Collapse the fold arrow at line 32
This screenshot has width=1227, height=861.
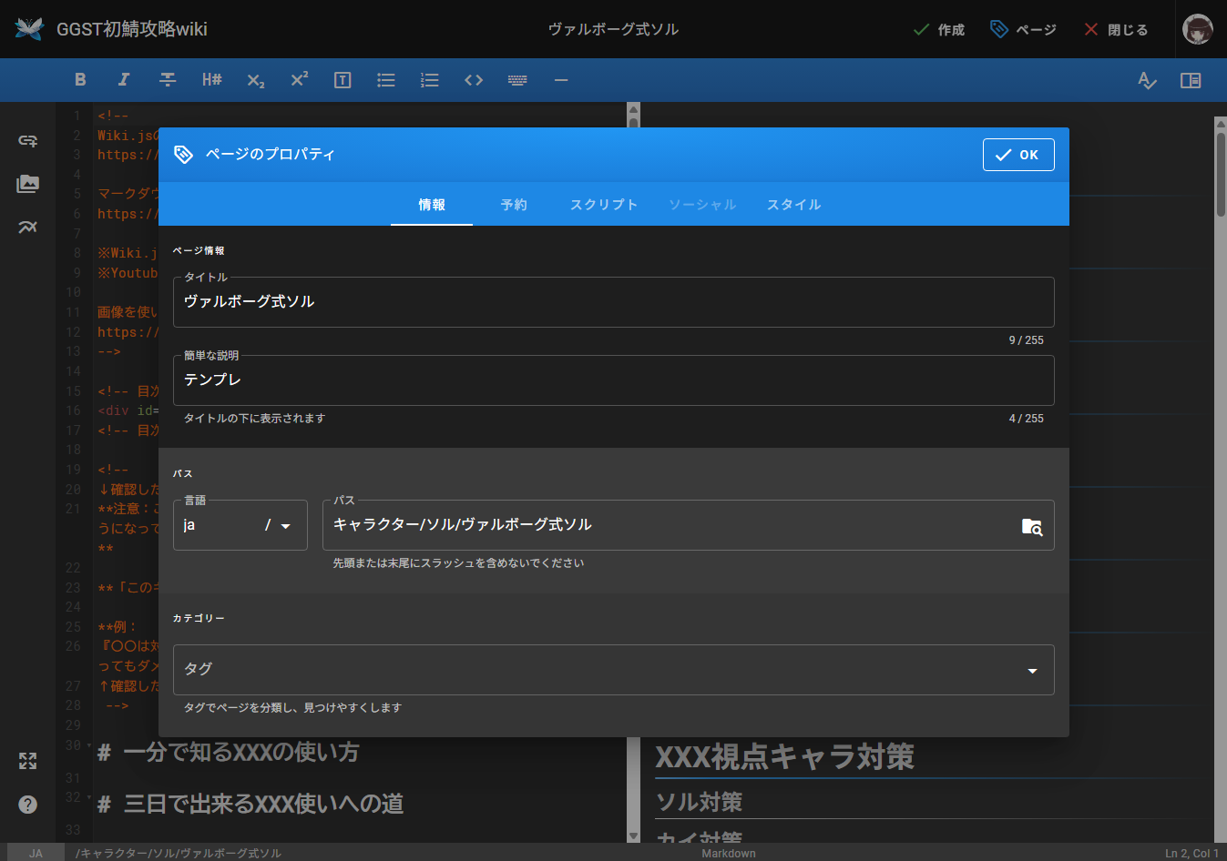click(88, 797)
